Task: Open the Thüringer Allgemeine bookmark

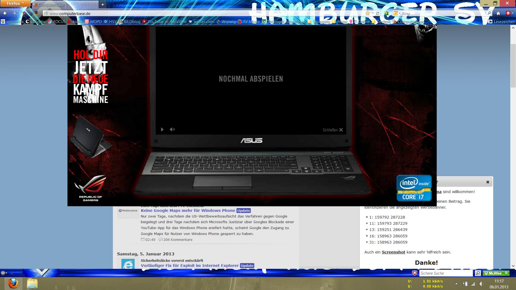Action: pos(284,22)
